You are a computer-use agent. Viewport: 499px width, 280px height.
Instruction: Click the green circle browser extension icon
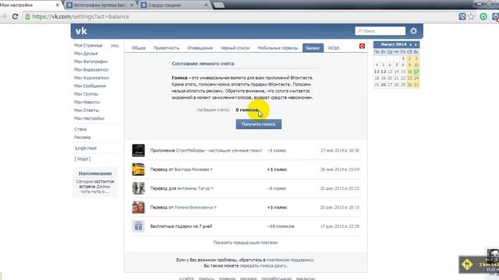pos(483,16)
